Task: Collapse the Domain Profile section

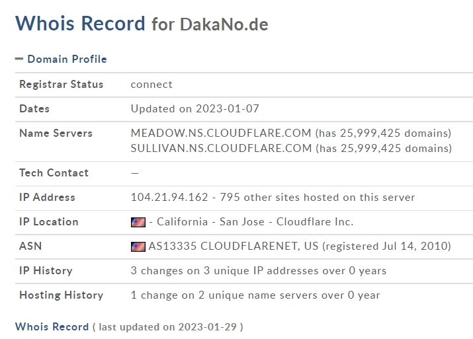Action: (67, 59)
